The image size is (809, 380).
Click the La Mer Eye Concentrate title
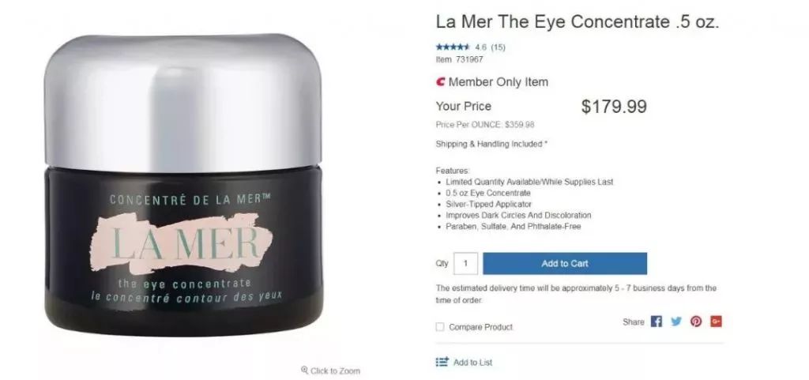pyautogui.click(x=578, y=22)
